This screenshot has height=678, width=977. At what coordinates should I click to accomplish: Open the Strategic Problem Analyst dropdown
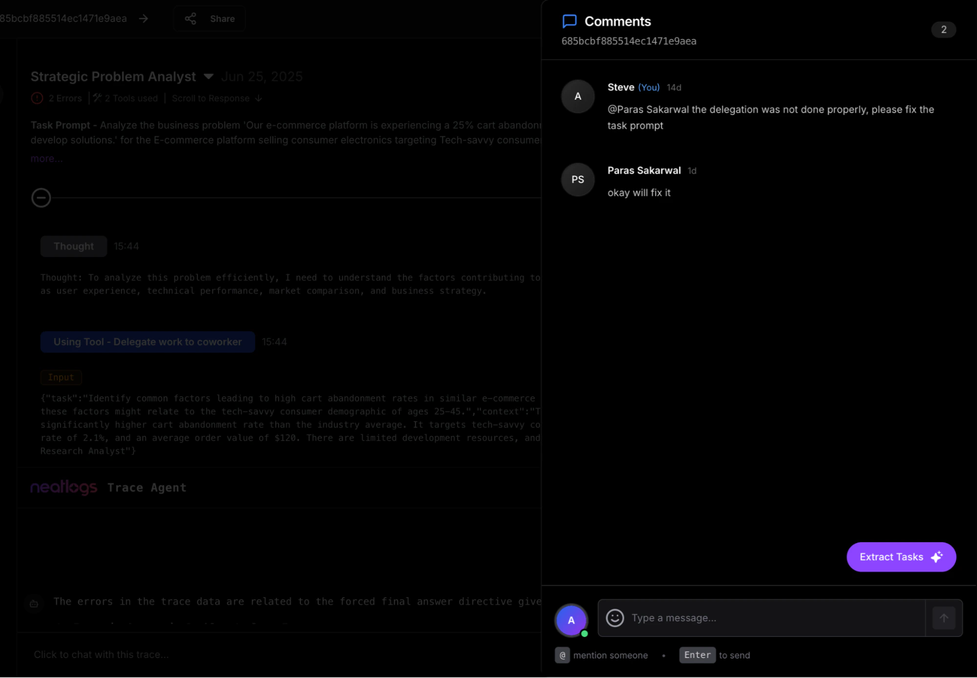pyautogui.click(x=209, y=76)
